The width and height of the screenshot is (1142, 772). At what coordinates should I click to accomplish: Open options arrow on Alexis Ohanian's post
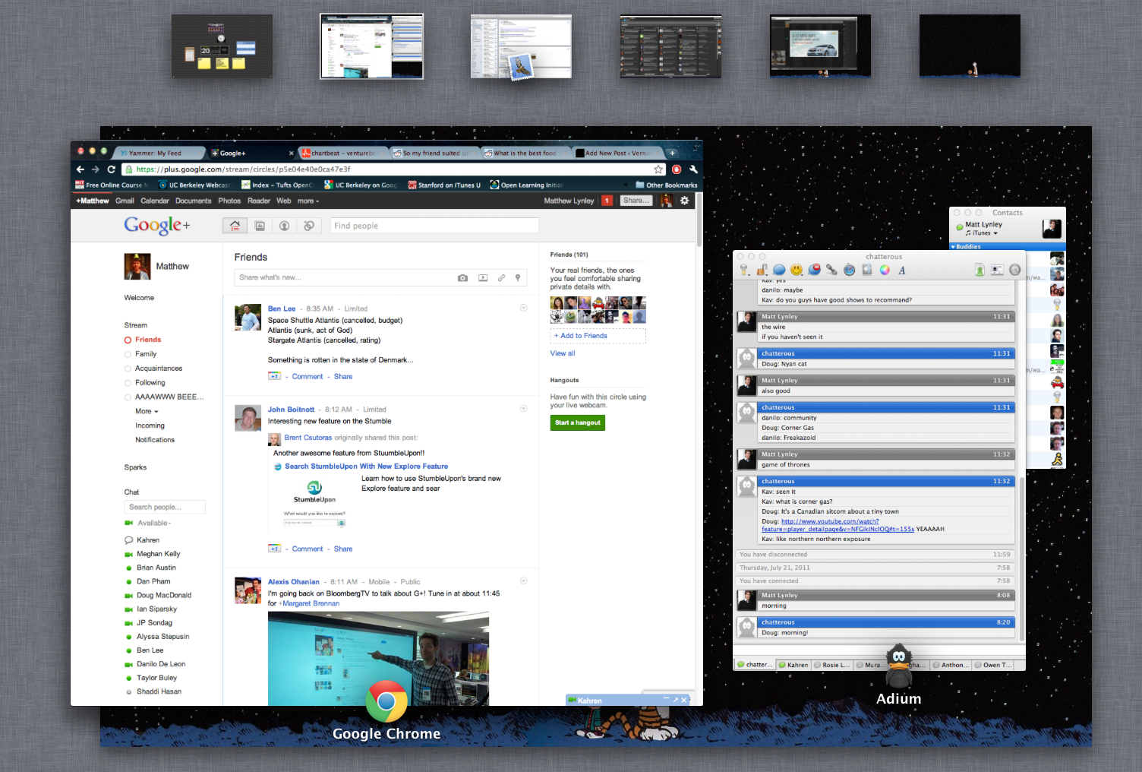523,581
